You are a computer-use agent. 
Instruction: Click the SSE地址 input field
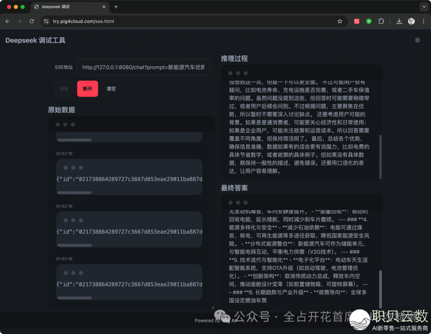pos(143,67)
